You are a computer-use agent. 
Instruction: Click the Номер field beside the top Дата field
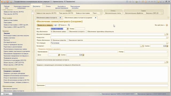point(80,29)
